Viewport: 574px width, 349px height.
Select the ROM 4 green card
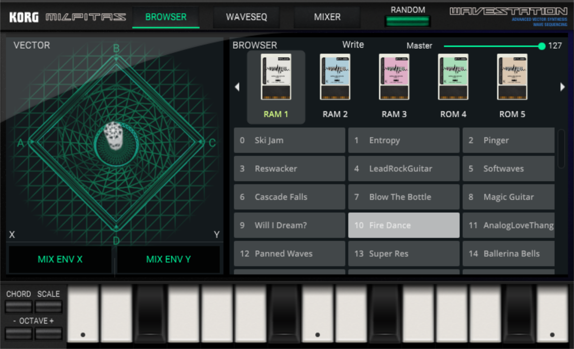pyautogui.click(x=453, y=77)
